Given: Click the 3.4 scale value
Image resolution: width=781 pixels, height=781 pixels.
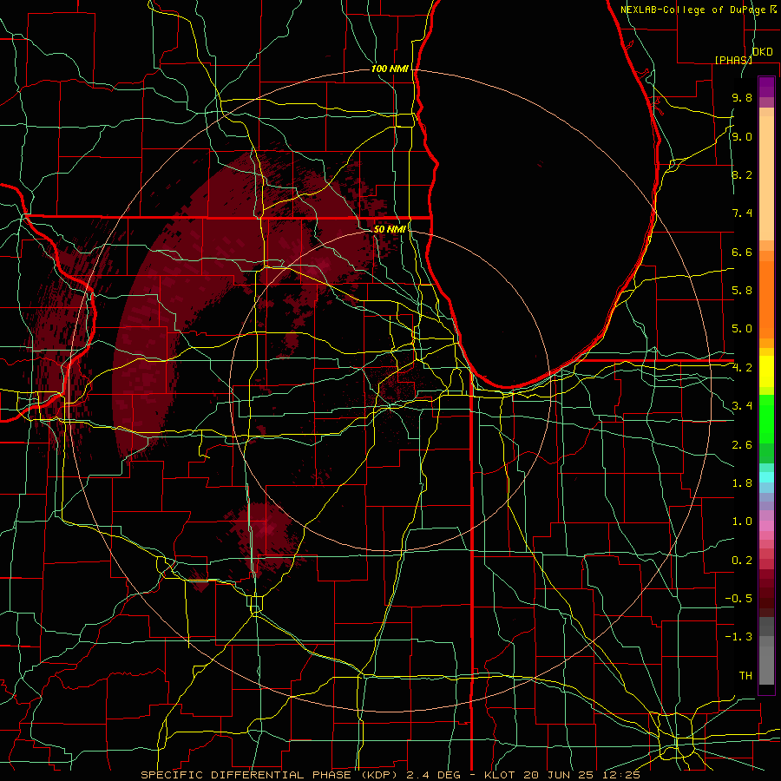Looking at the screenshot, I should tap(742, 406).
